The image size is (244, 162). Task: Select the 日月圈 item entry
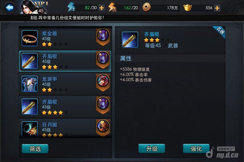pyautogui.click(x=65, y=128)
